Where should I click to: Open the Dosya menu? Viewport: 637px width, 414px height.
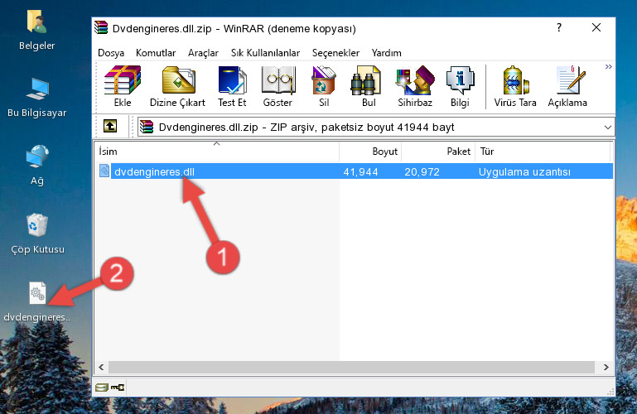(111, 53)
